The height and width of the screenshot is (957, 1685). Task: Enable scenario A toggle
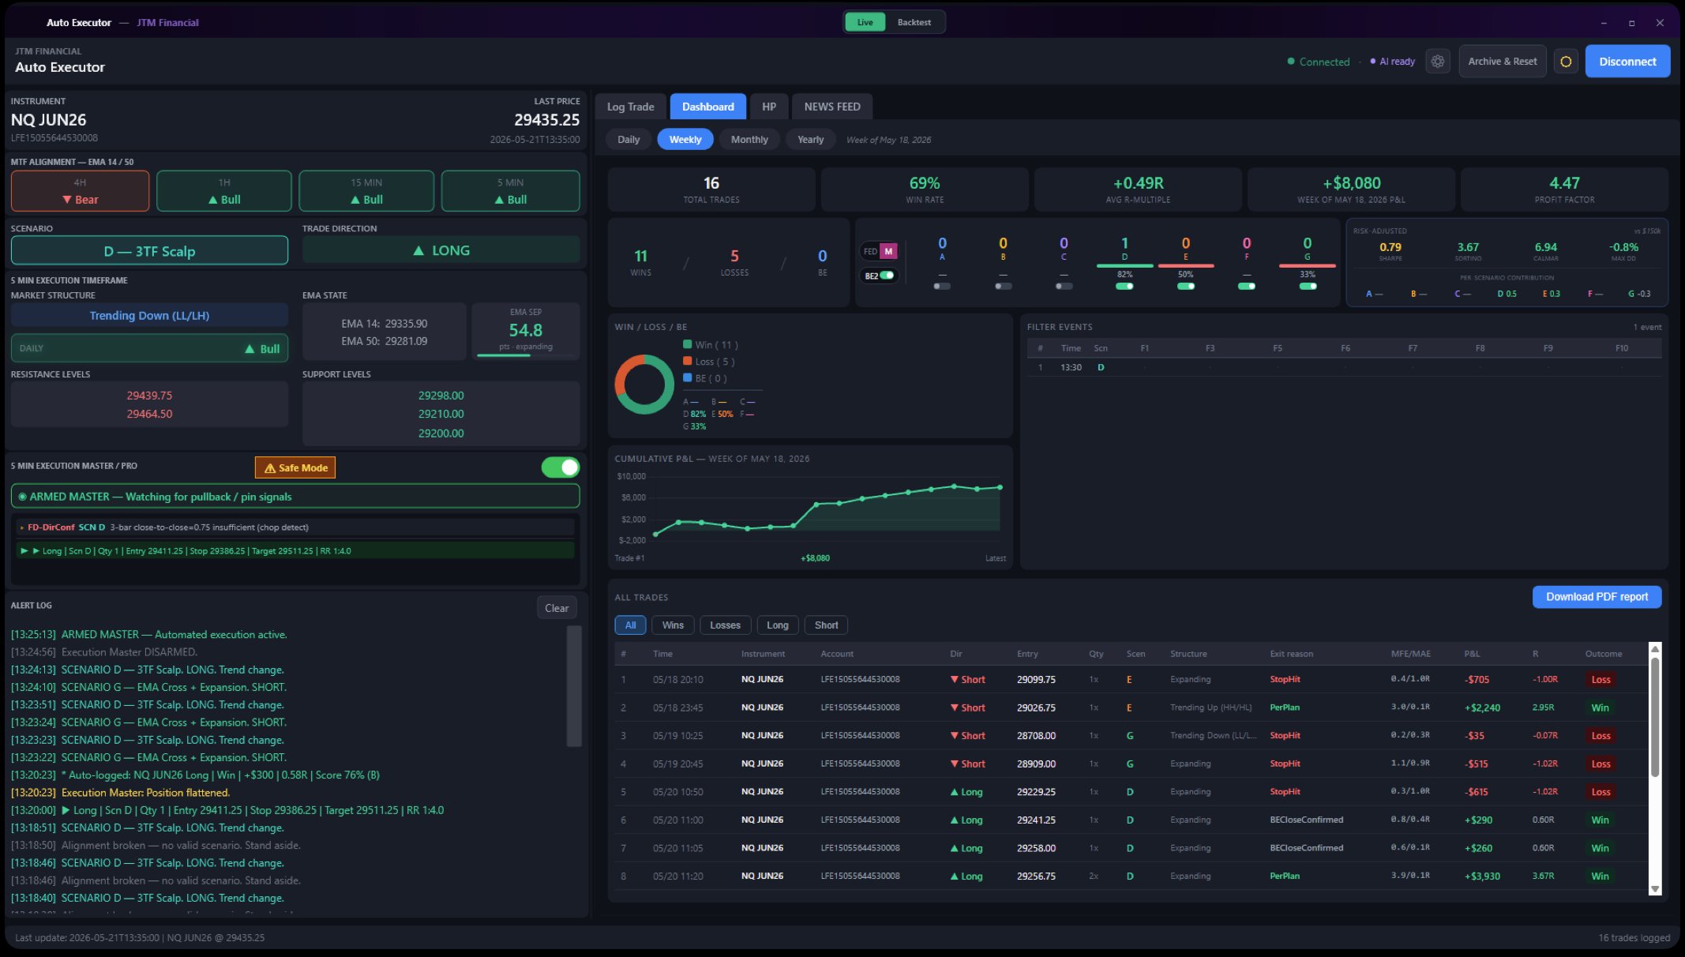(942, 286)
